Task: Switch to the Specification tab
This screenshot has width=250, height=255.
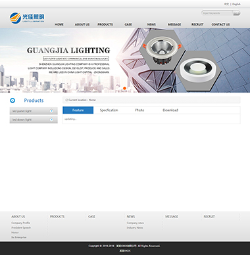Action: point(109,110)
